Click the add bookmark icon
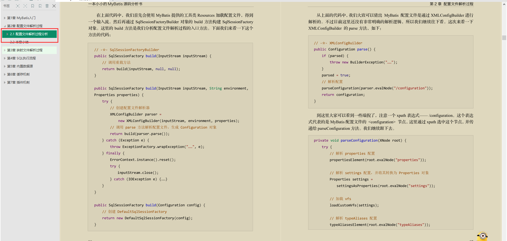507x241 pixels. 33,6
